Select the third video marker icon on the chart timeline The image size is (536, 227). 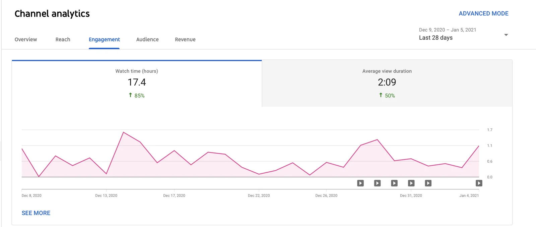pos(394,183)
